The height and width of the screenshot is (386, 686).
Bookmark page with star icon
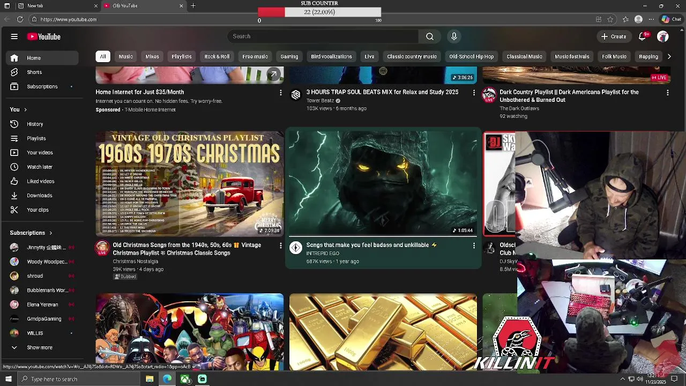(x=610, y=19)
